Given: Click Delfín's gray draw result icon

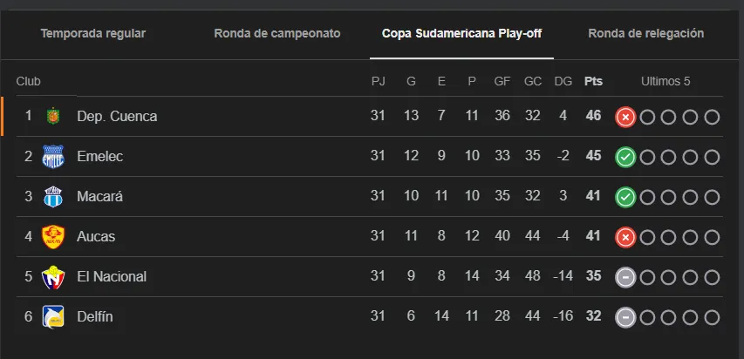Looking at the screenshot, I should (625, 317).
